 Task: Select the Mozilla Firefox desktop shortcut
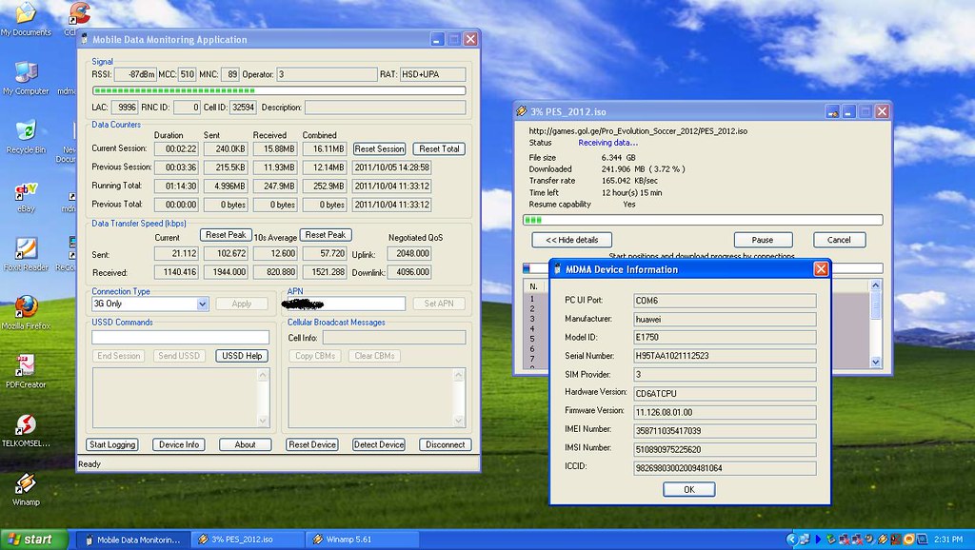(26, 313)
